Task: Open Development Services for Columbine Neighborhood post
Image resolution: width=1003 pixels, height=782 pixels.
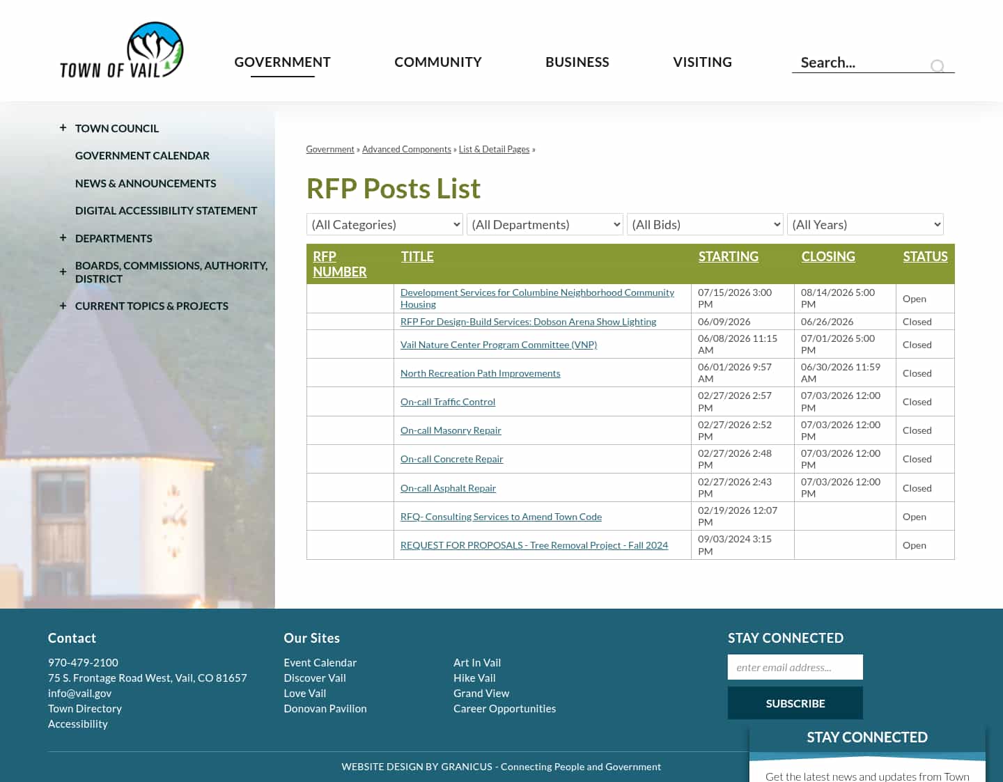Action: (x=537, y=298)
